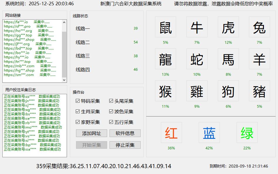Click the 猴 (Monkey) zodiac tile
This screenshot has width=278, height=174.
pos(166,91)
